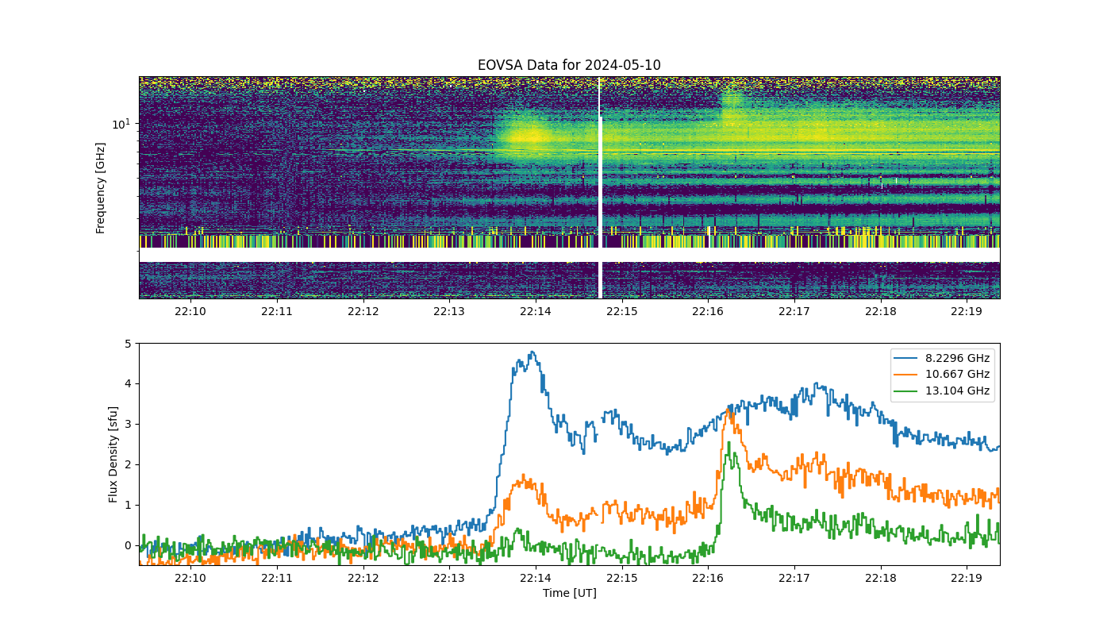
Task: Click the white horizontal gap band in spectrogram
Action: click(569, 255)
